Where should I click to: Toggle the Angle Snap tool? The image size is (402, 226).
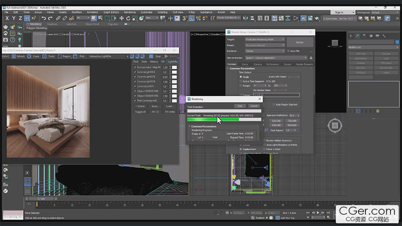click(191, 18)
